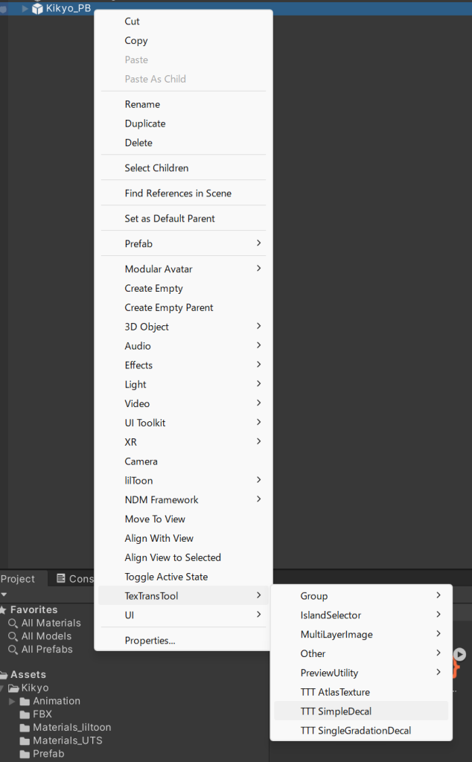The width and height of the screenshot is (472, 762).
Task: Click the Materials_lilToon folder icon
Action: 25,728
